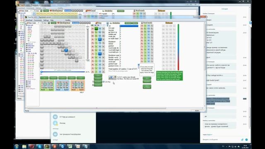Collapse the 'new pft' tree category
This screenshot has height=149, width=265.
[26, 25]
